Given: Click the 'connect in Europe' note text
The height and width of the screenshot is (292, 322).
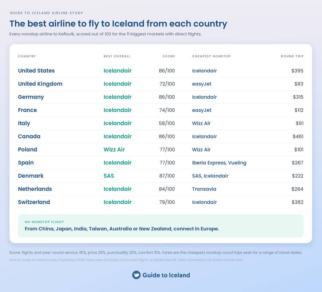Looking at the screenshot, I should click(122, 229).
